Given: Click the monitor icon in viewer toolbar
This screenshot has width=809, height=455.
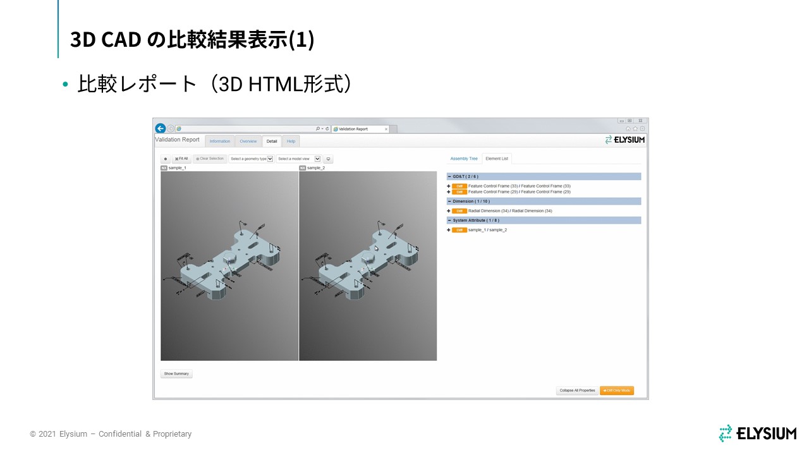Looking at the screenshot, I should (328, 159).
